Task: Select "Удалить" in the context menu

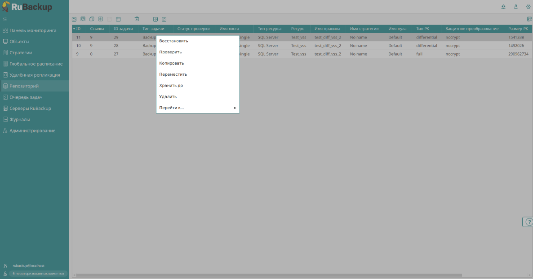Action: [168, 96]
